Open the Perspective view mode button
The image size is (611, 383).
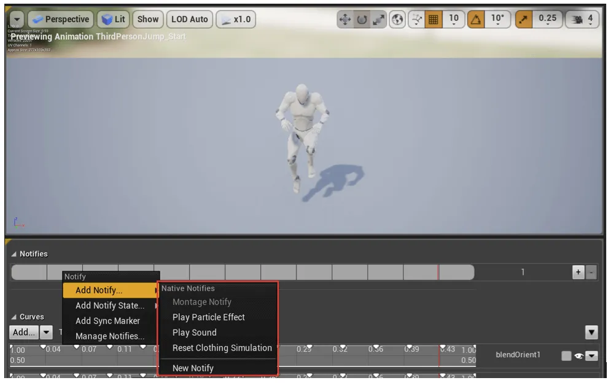[61, 19]
